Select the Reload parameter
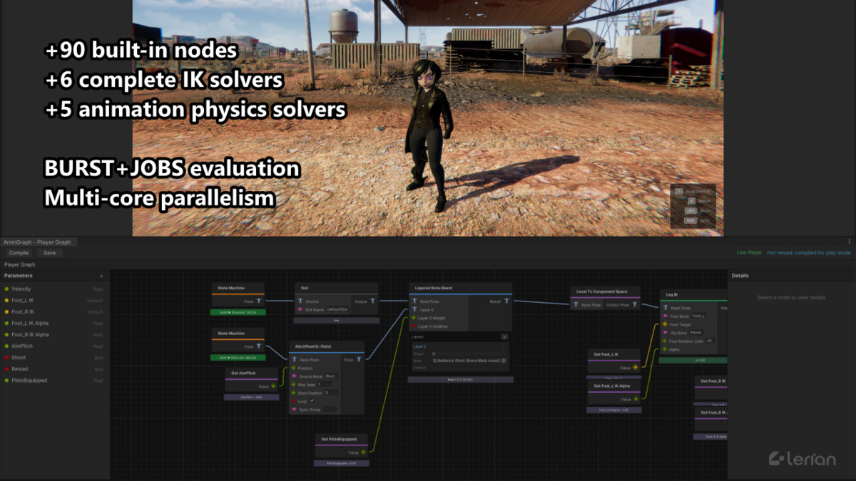Screen dimensions: 856x481 (54, 368)
